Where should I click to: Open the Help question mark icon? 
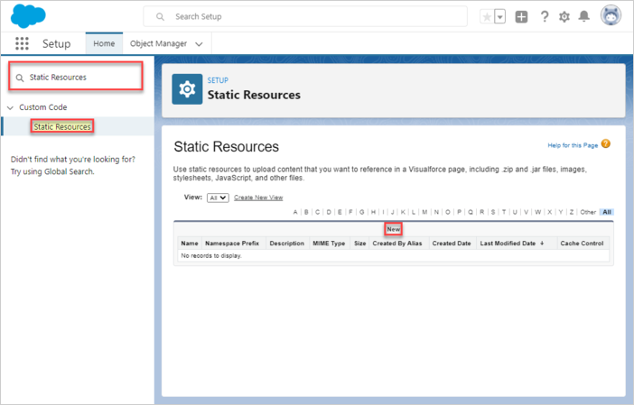coord(545,16)
